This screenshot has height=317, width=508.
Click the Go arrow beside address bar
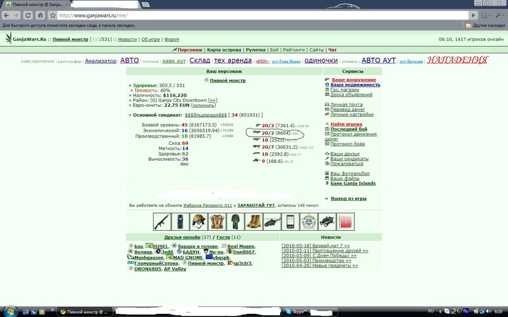click(x=474, y=15)
